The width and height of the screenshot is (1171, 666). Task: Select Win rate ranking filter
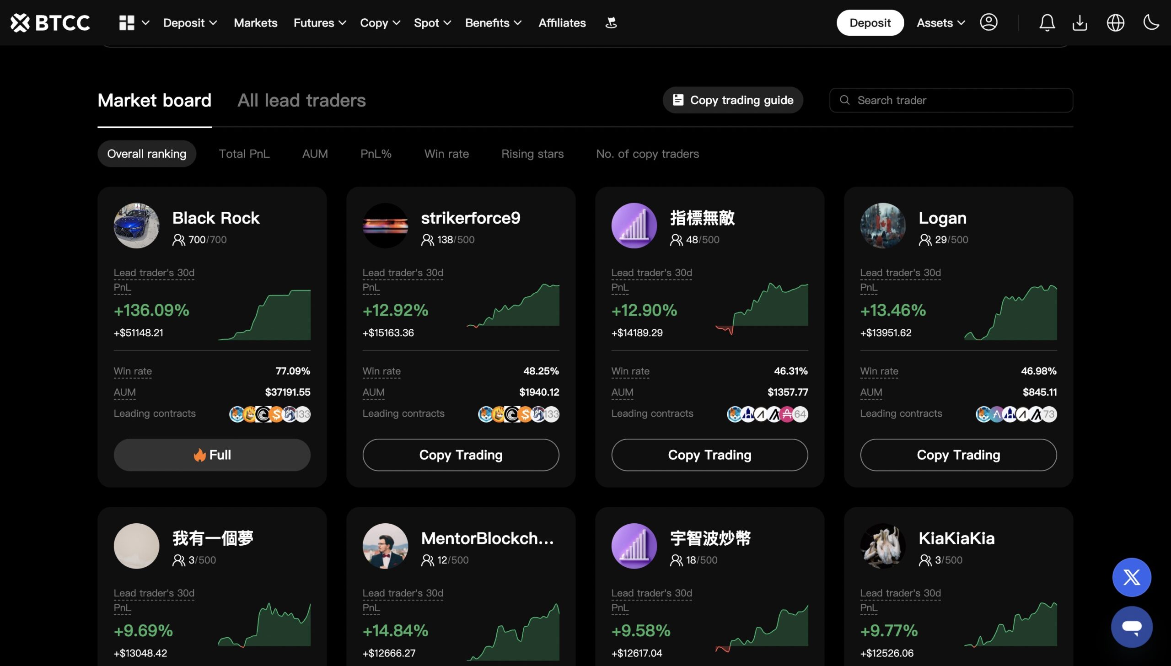(x=446, y=154)
